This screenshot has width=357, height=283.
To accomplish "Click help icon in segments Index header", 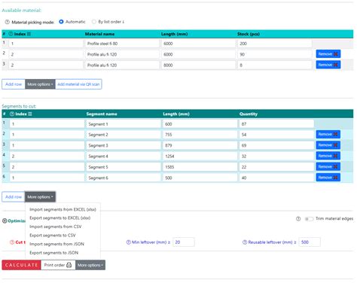I will [12, 114].
